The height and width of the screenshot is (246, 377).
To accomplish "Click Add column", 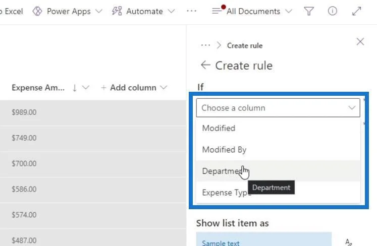I will coord(133,88).
